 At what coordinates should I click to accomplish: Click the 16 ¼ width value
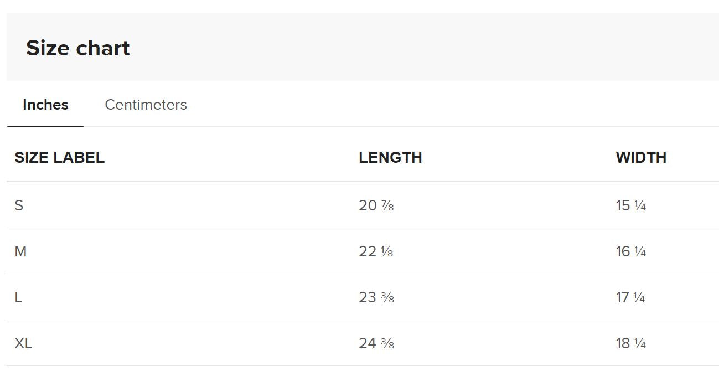630,251
